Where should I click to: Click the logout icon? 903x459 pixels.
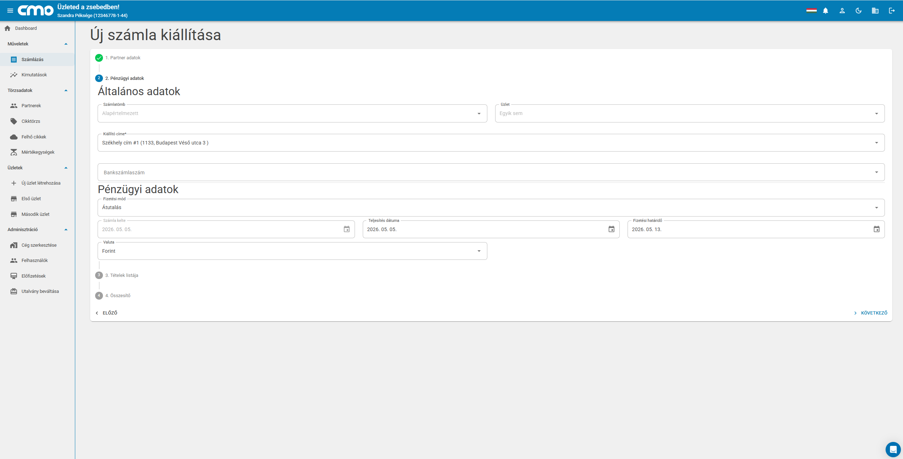(x=892, y=11)
